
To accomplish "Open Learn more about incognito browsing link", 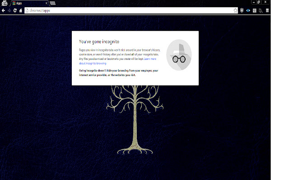I will pos(117,61).
